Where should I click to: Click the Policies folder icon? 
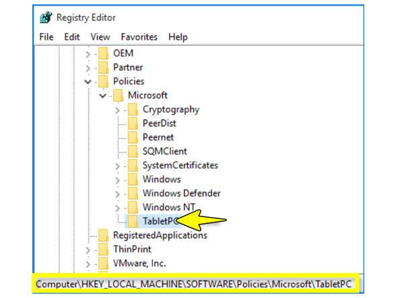tap(104, 82)
